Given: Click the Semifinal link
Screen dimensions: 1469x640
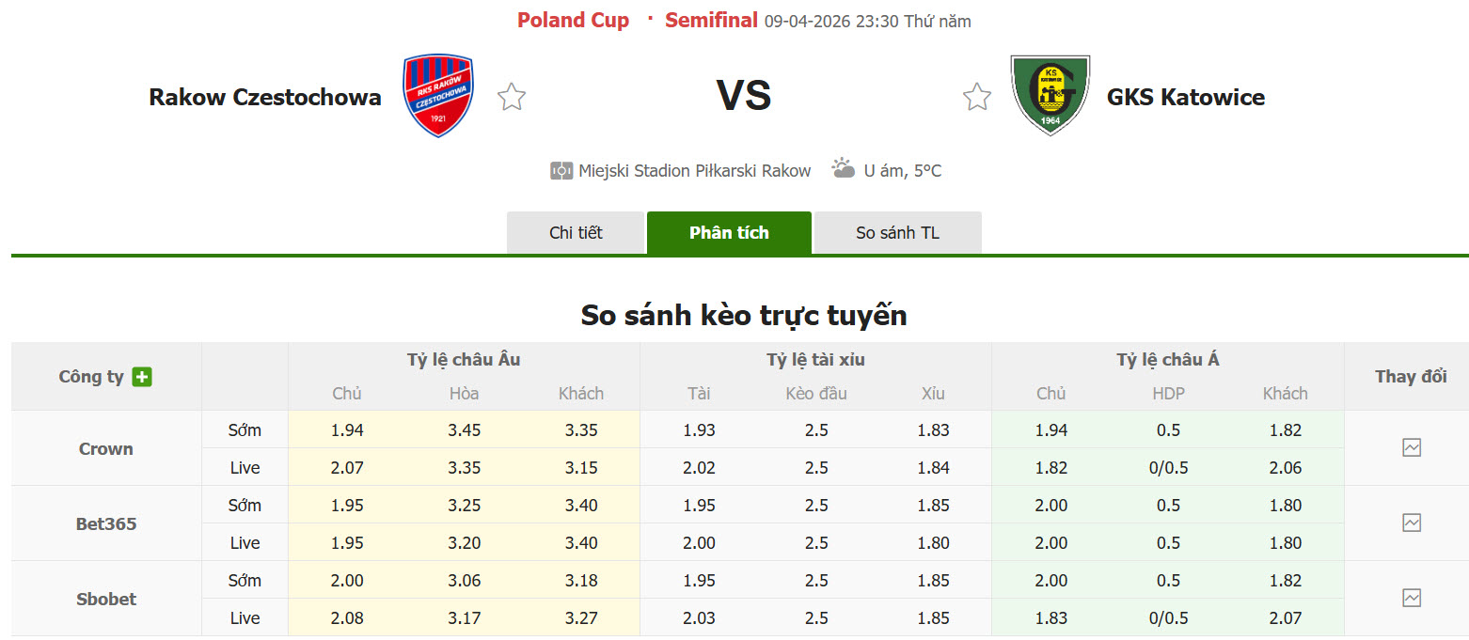Looking at the screenshot, I should point(711,20).
